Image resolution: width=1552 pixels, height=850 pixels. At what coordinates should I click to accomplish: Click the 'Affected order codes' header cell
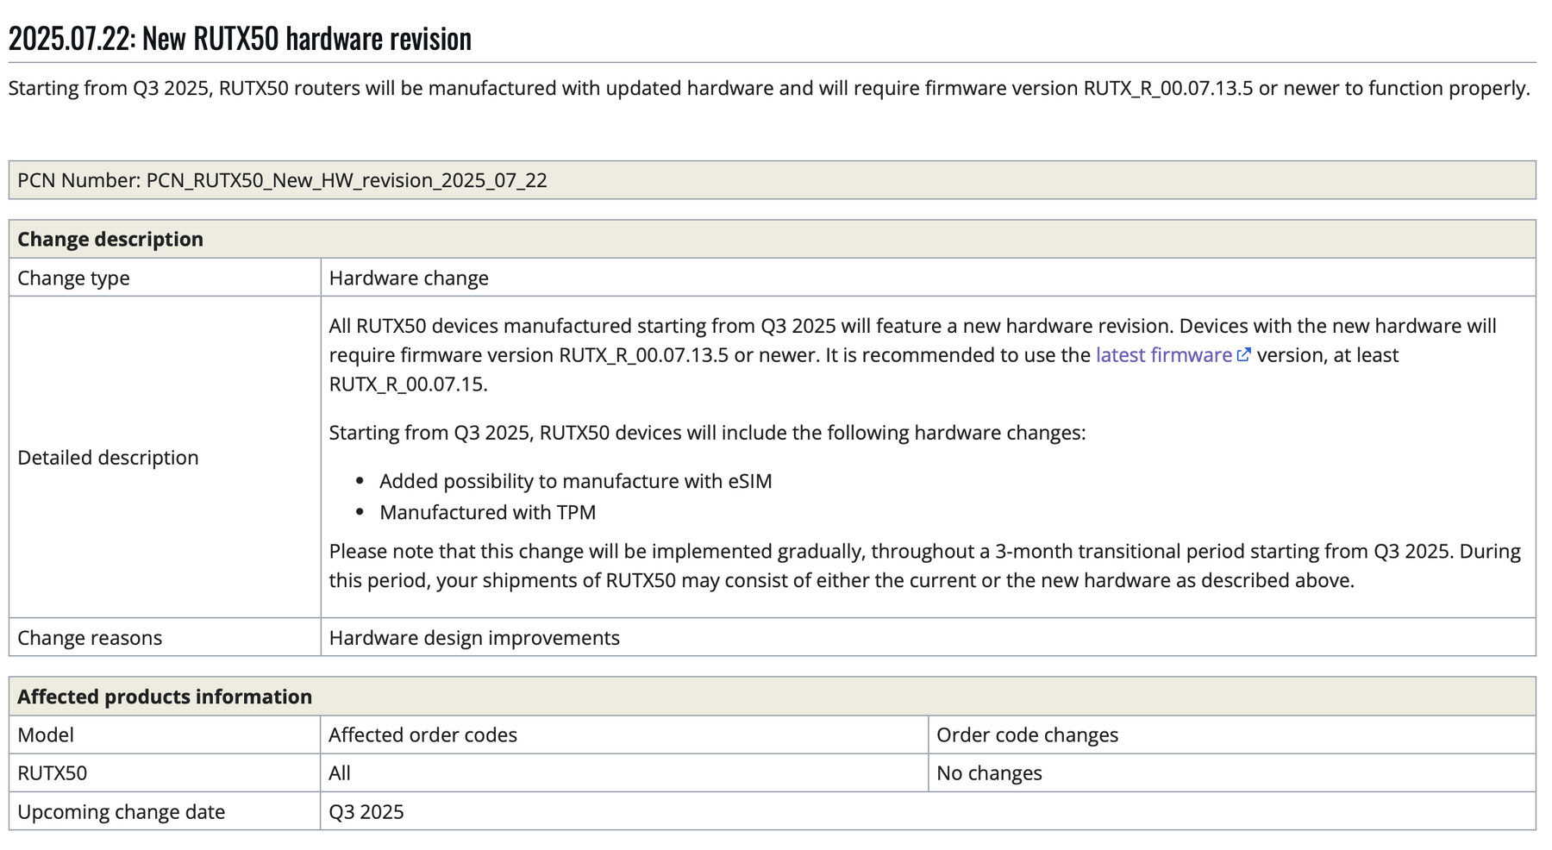point(624,734)
